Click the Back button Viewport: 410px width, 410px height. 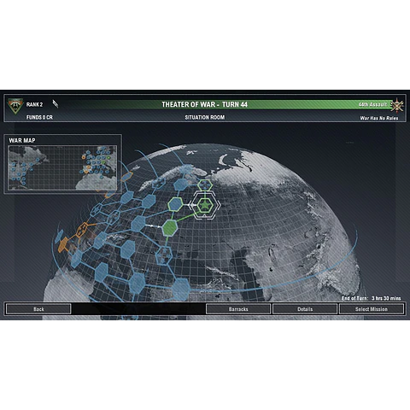[x=38, y=309]
